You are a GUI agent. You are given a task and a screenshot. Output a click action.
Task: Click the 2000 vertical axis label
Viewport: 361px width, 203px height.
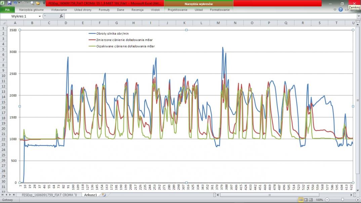[13, 95]
